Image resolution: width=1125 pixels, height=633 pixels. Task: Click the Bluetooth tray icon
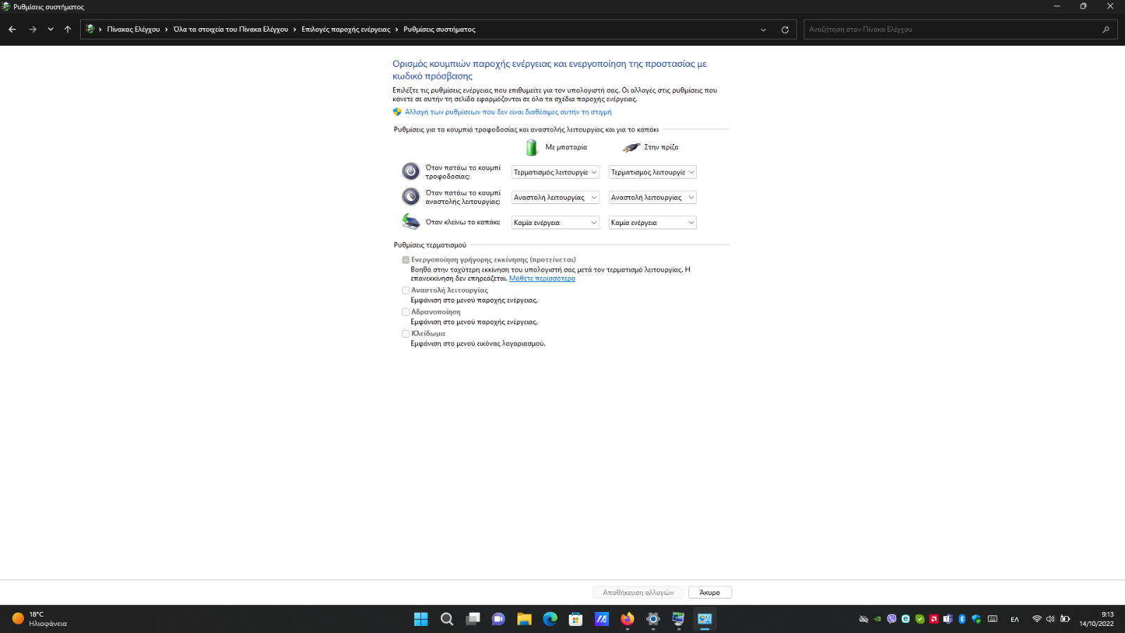click(962, 619)
